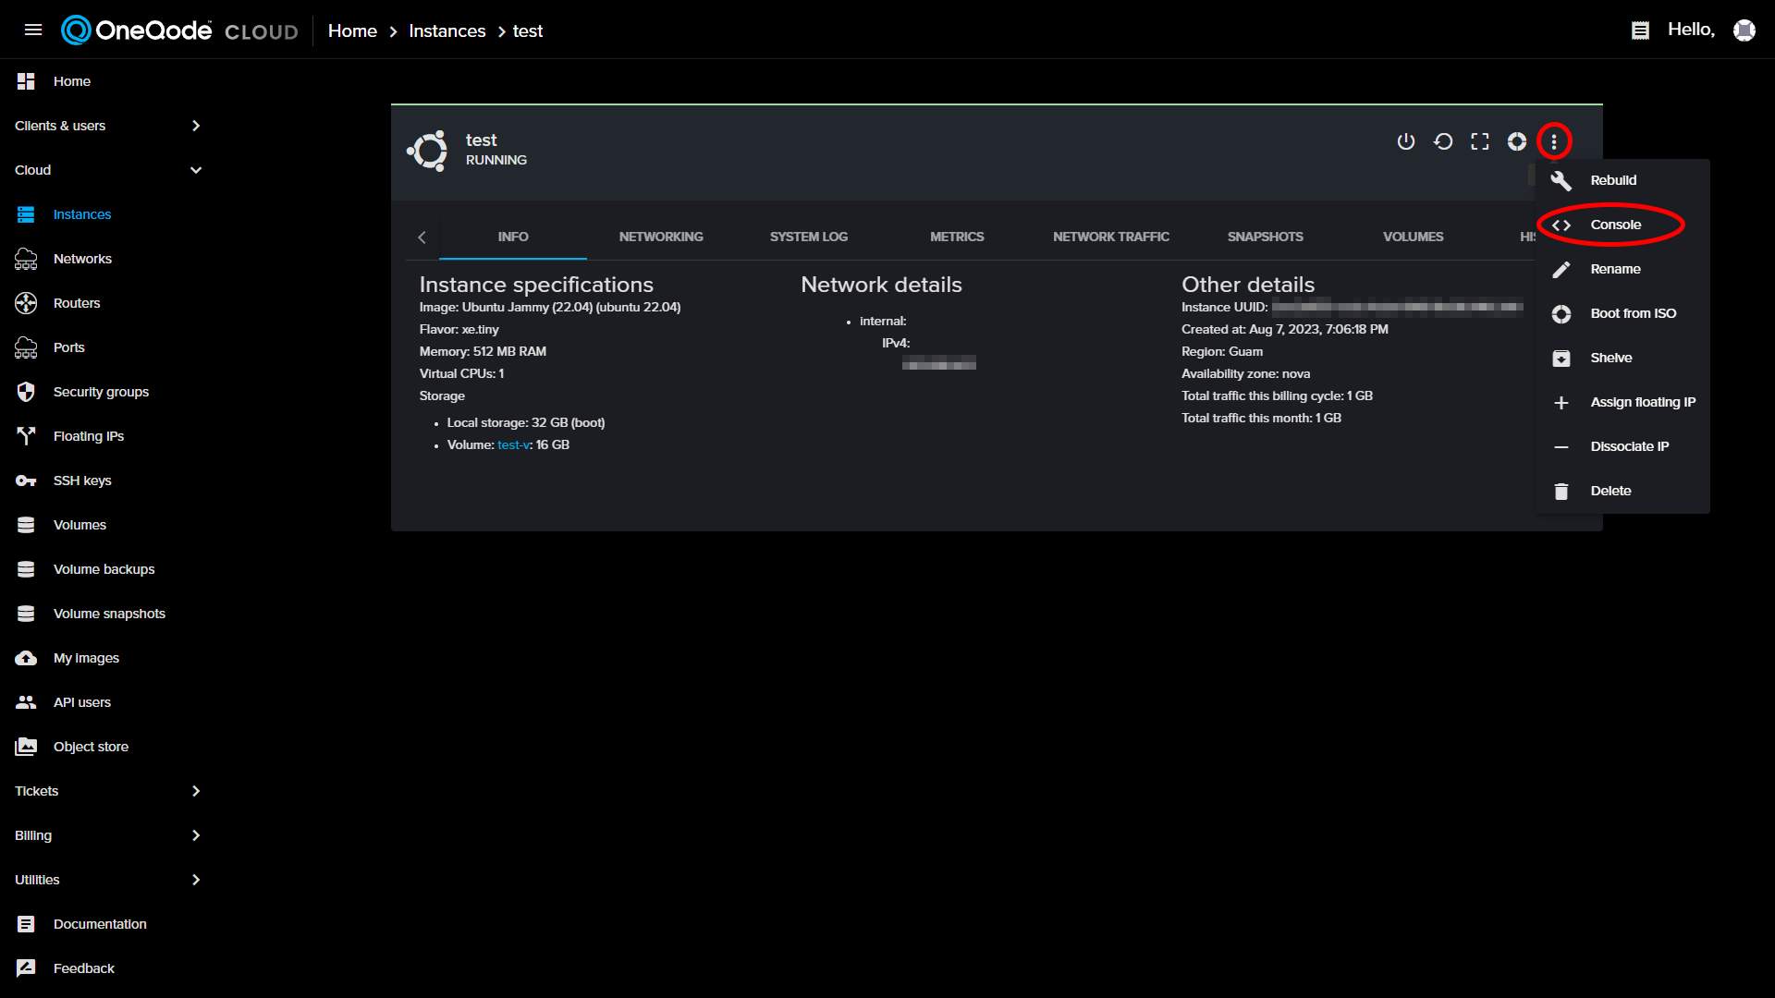
Task: Open the fullscreen console icon
Action: click(1479, 141)
